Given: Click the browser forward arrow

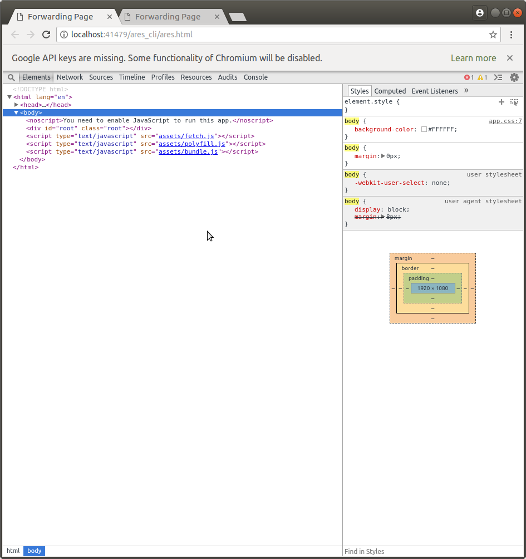Looking at the screenshot, I should (31, 35).
